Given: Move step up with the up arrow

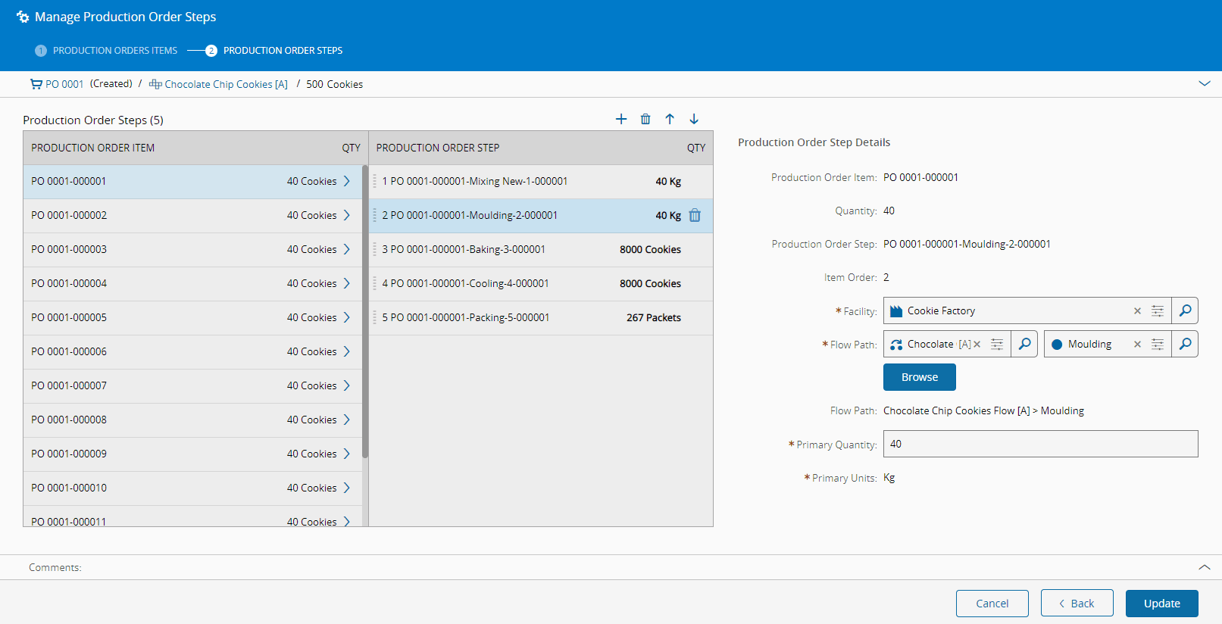Looking at the screenshot, I should 670,119.
